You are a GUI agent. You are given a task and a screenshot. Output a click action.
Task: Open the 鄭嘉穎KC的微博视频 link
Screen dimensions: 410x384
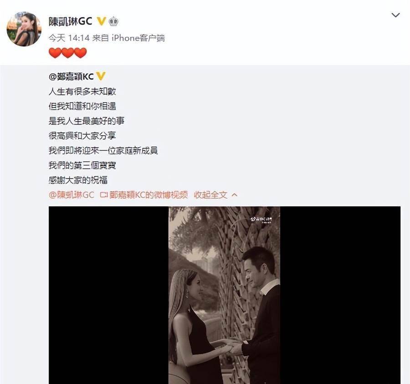tap(148, 195)
